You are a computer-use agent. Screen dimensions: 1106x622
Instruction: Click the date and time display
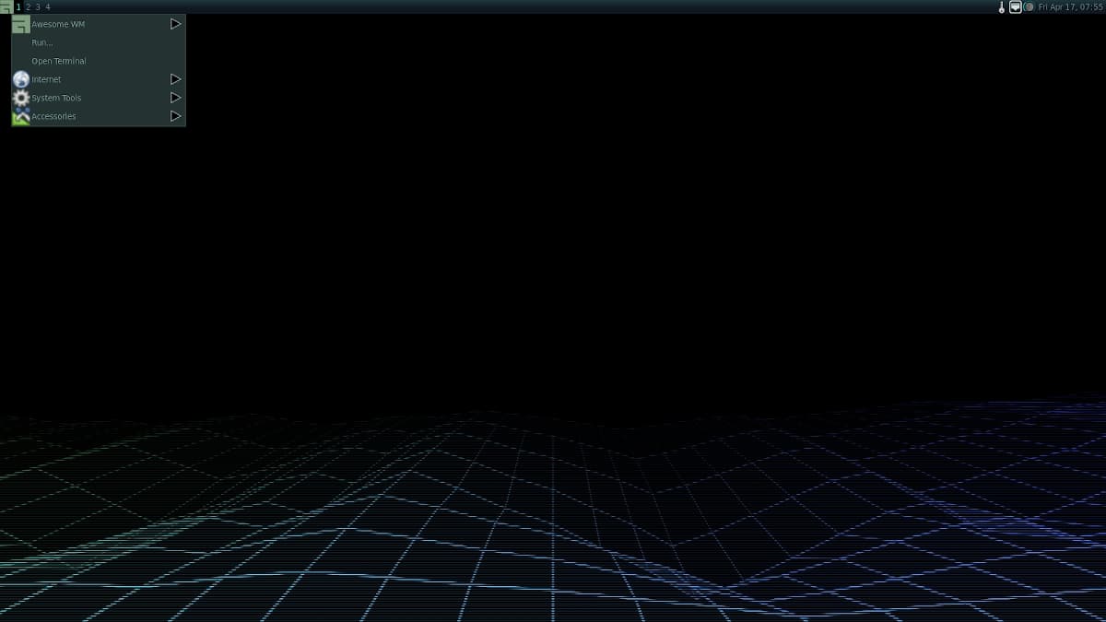pyautogui.click(x=1069, y=6)
